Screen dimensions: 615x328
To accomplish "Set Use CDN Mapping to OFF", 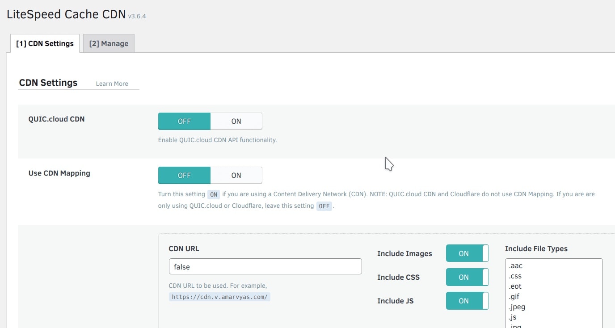I will (x=184, y=175).
